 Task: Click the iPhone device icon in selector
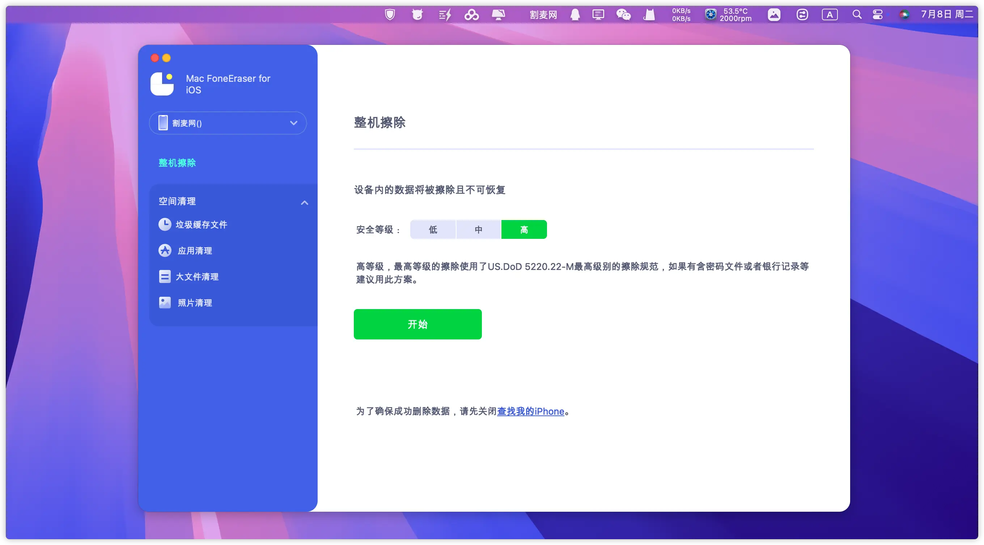[163, 123]
